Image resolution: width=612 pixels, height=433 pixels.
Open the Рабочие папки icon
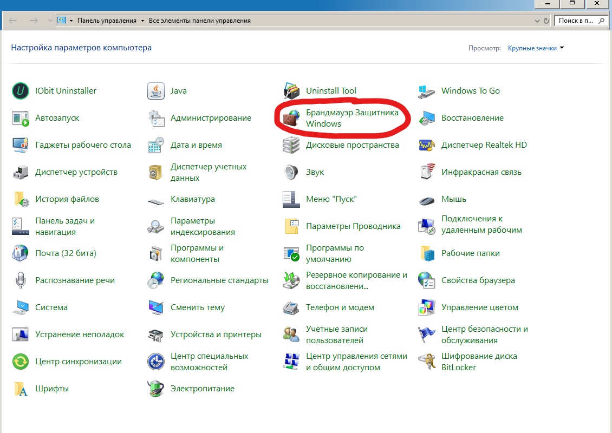(427, 253)
